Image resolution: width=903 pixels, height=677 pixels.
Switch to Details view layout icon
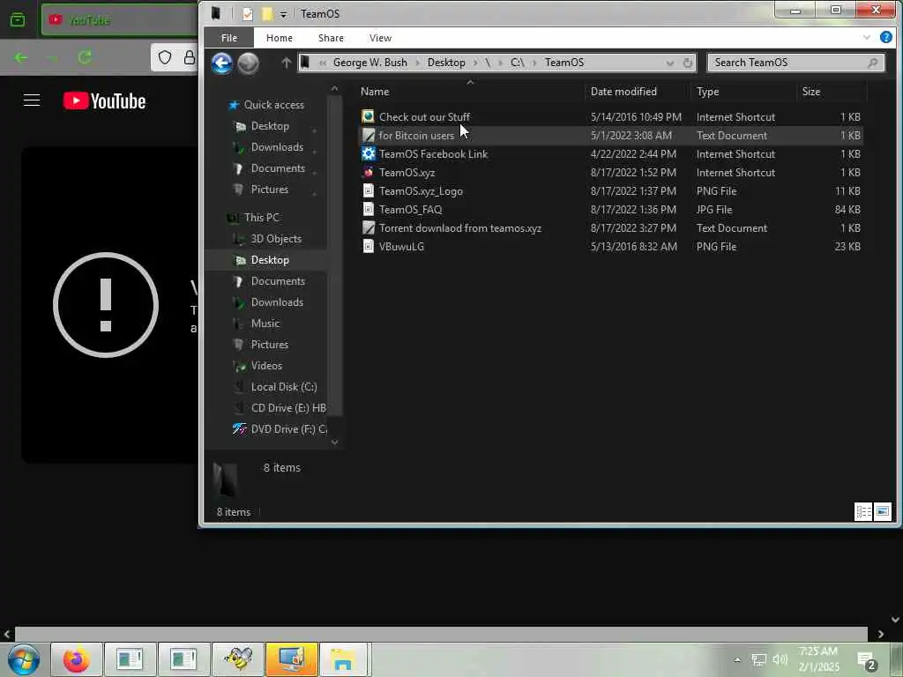(863, 511)
